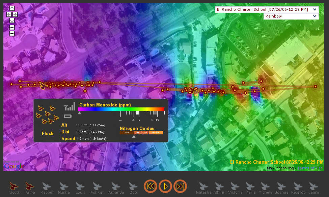Select the Laura pigeon
The width and height of the screenshot is (329, 197).
(313, 186)
